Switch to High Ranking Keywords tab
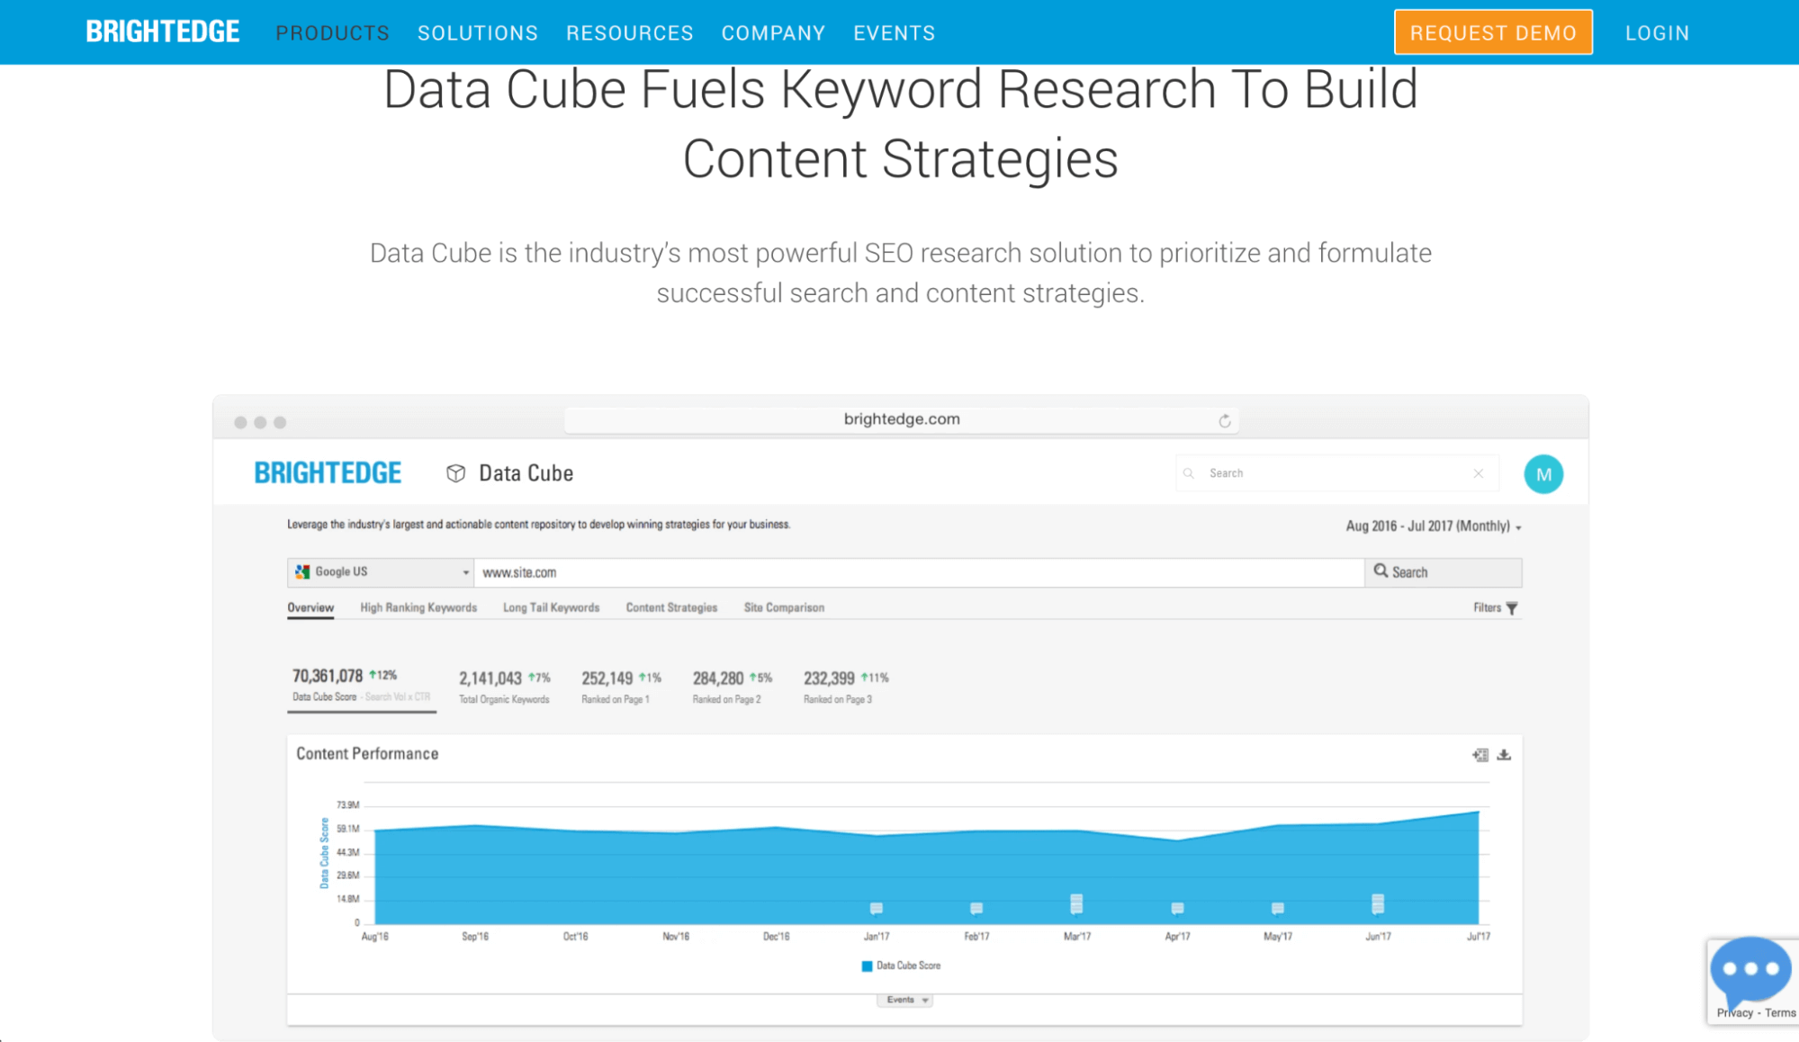This screenshot has height=1042, width=1799. point(418,607)
